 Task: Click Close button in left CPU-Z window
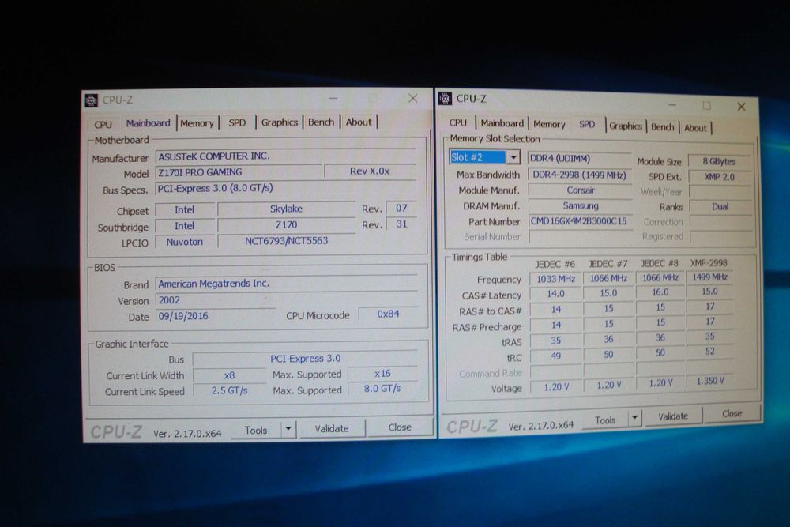pyautogui.click(x=400, y=427)
